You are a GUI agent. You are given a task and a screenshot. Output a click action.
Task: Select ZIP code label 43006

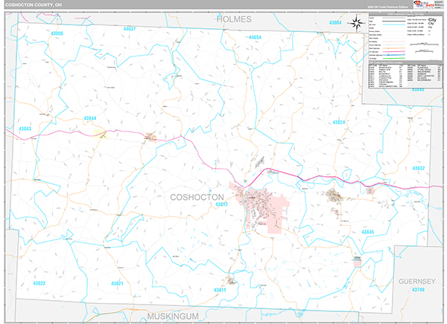coord(57,33)
